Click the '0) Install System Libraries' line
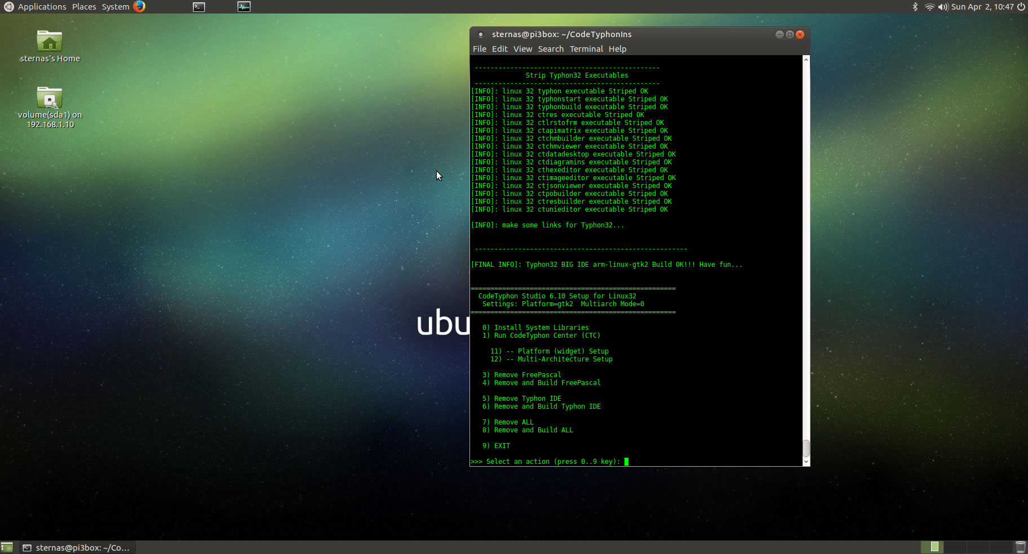 tap(535, 328)
